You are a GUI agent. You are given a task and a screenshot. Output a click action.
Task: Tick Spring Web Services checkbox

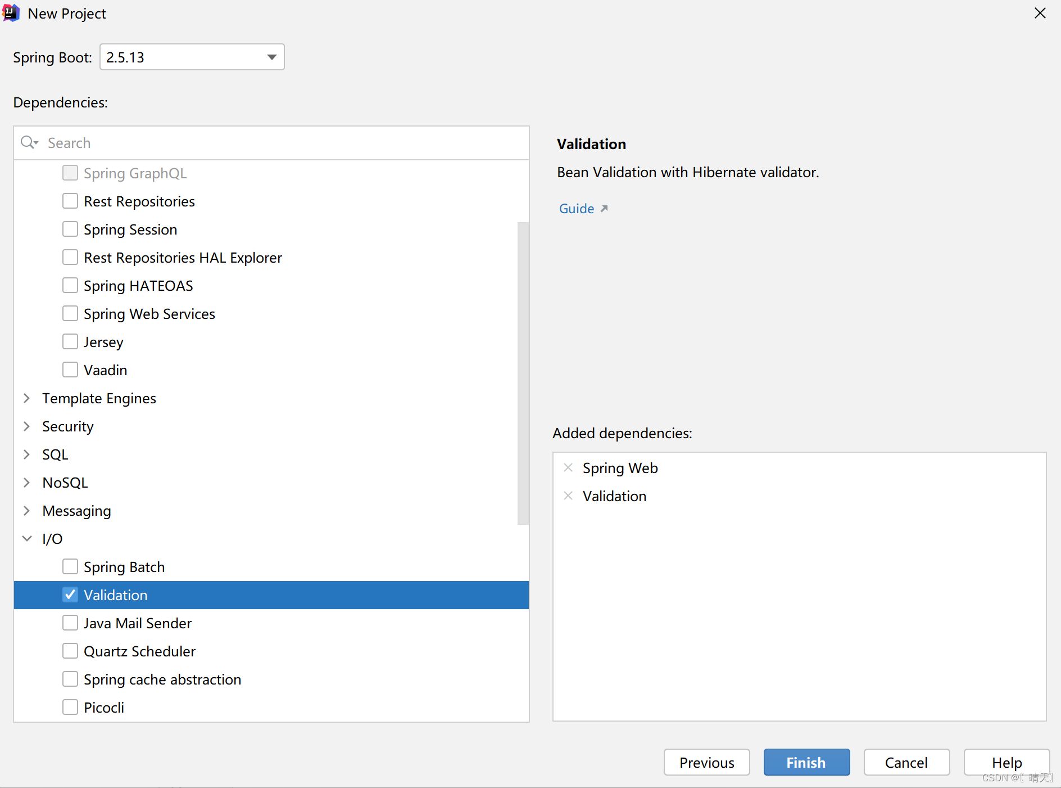tap(70, 313)
